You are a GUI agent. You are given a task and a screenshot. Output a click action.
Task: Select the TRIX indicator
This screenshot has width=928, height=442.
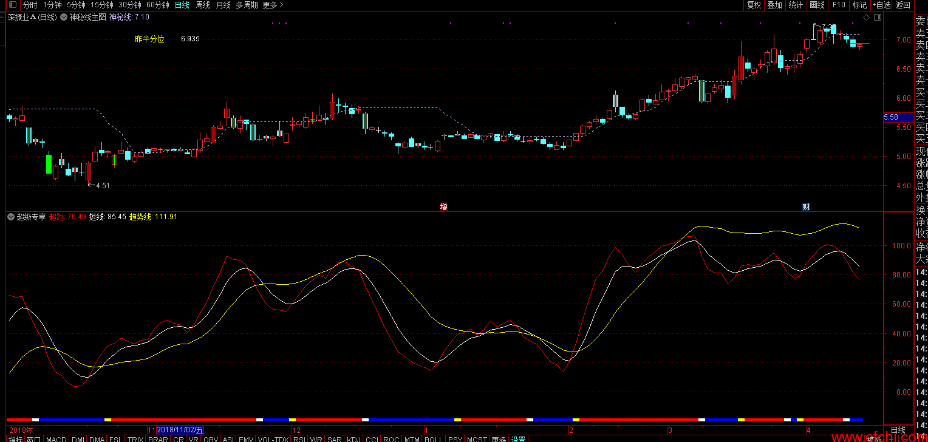point(135,439)
